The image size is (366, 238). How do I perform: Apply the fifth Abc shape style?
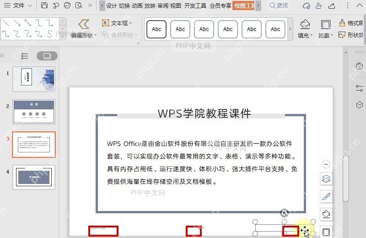point(252,29)
